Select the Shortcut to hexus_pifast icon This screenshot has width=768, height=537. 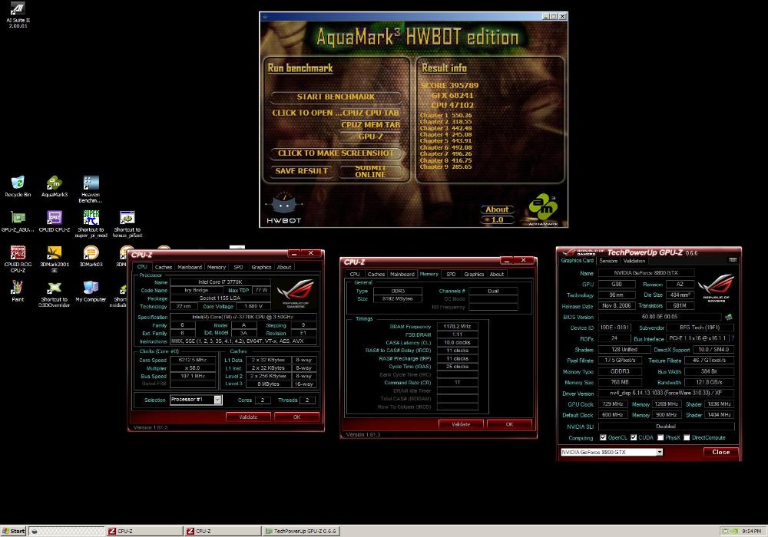point(127,224)
